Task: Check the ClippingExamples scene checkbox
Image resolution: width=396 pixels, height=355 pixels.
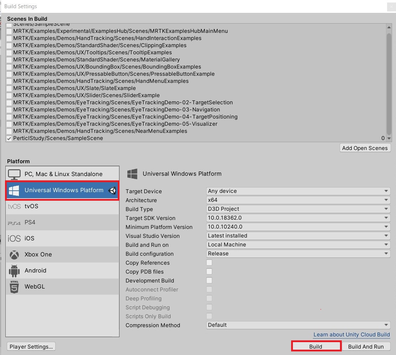Action: (9, 45)
